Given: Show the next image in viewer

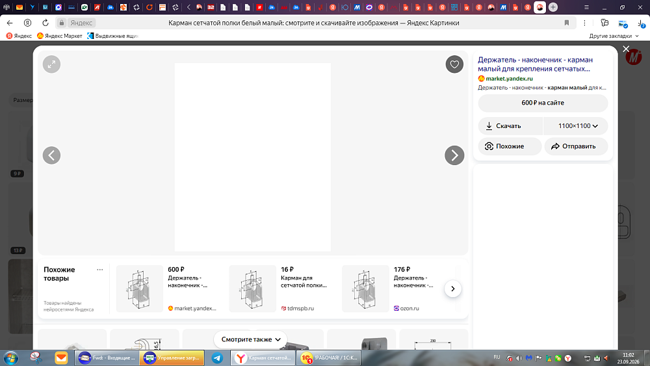Looking at the screenshot, I should pos(454,155).
